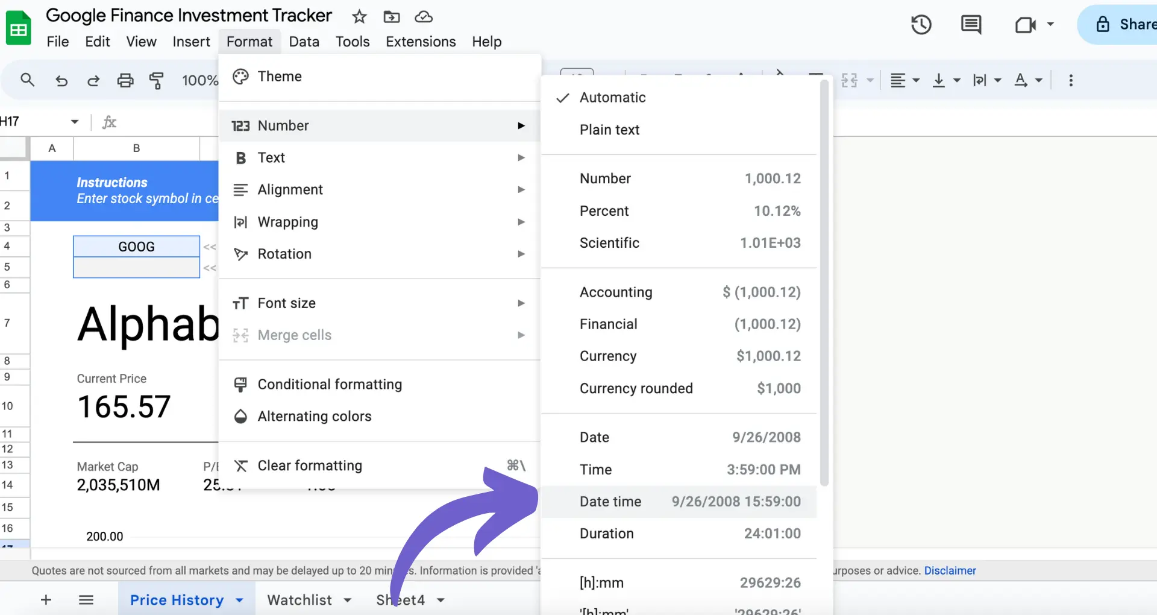The height and width of the screenshot is (615, 1157).
Task: Expand the Number submenu
Action: click(380, 125)
